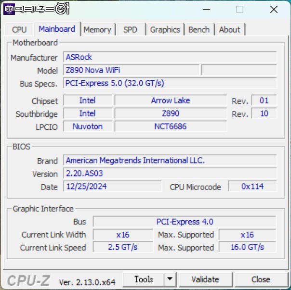291x290 pixels.
Task: Click the Tools button
Action: pyautogui.click(x=144, y=279)
